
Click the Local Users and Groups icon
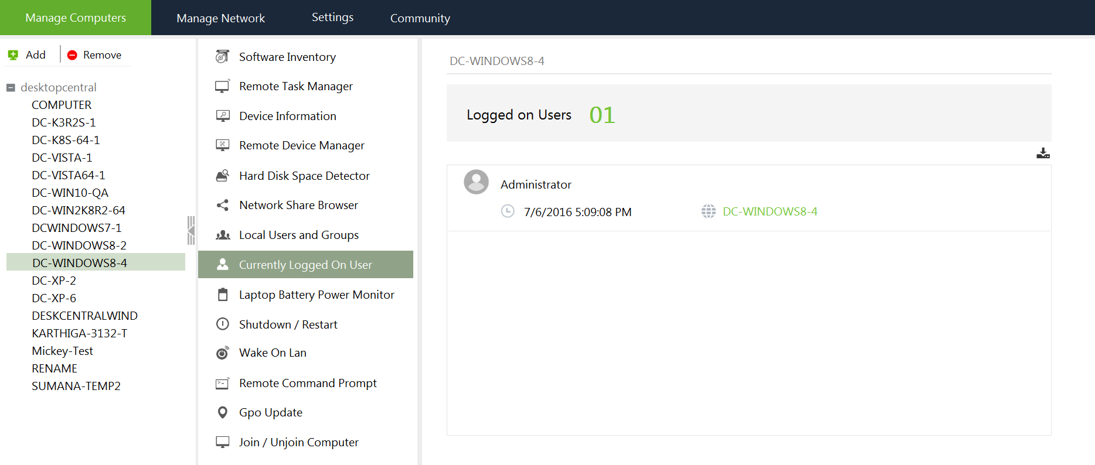(x=223, y=235)
